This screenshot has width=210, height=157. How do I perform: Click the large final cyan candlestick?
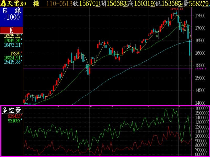click(190, 48)
